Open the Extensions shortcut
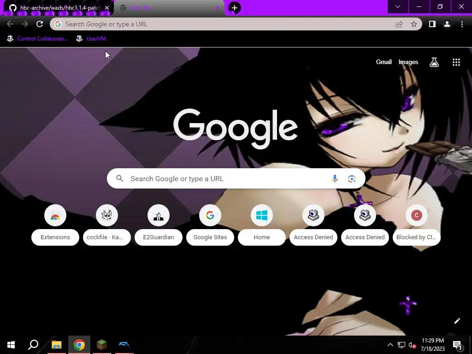Viewport: 472px width, 354px height. 55,225
